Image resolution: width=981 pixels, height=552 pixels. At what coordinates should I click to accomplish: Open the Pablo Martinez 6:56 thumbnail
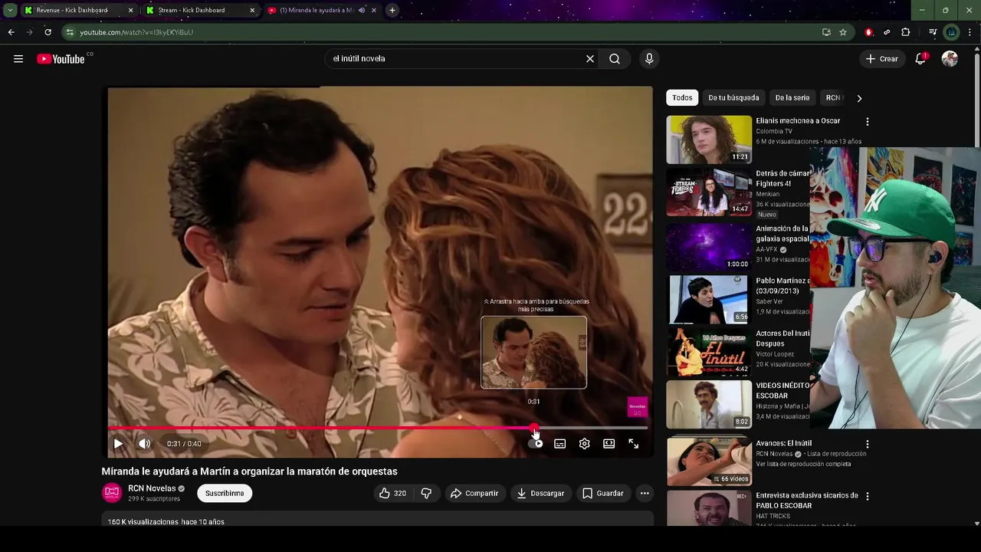click(x=709, y=300)
